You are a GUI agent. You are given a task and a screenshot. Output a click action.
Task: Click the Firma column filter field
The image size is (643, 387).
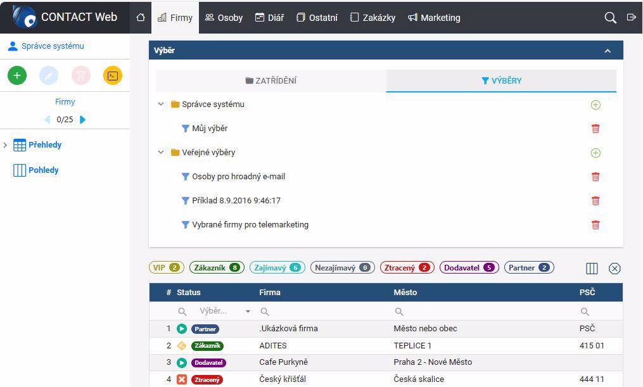click(x=322, y=312)
